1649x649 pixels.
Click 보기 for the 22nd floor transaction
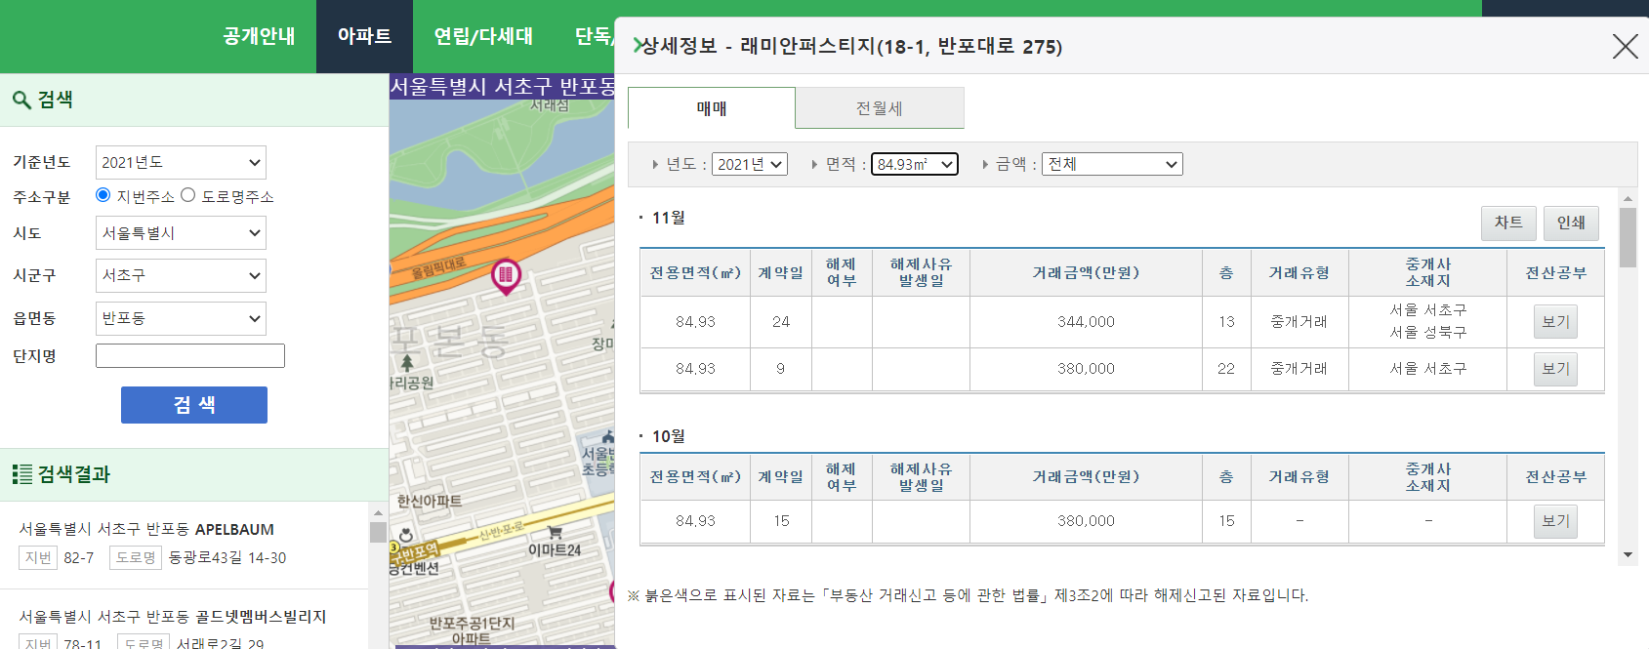(1555, 369)
